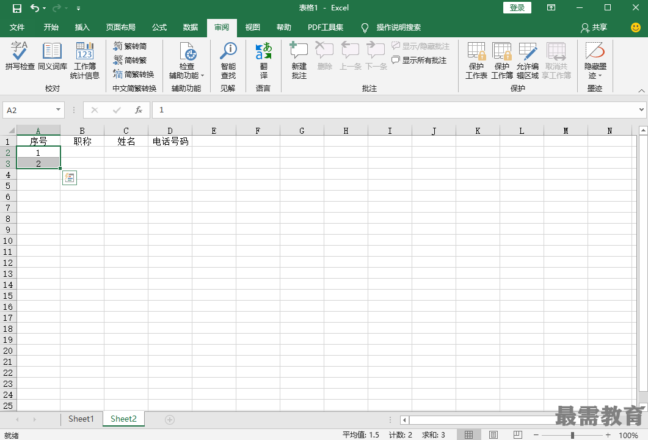Open the View (视图) tab

[252, 28]
